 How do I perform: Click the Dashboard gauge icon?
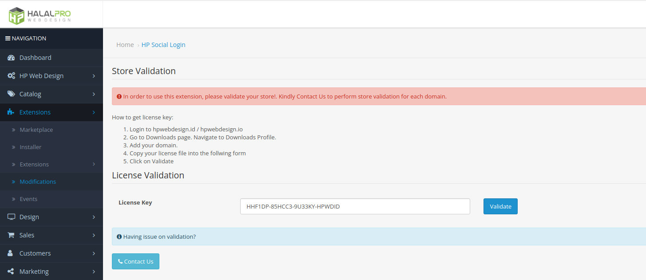[11, 58]
